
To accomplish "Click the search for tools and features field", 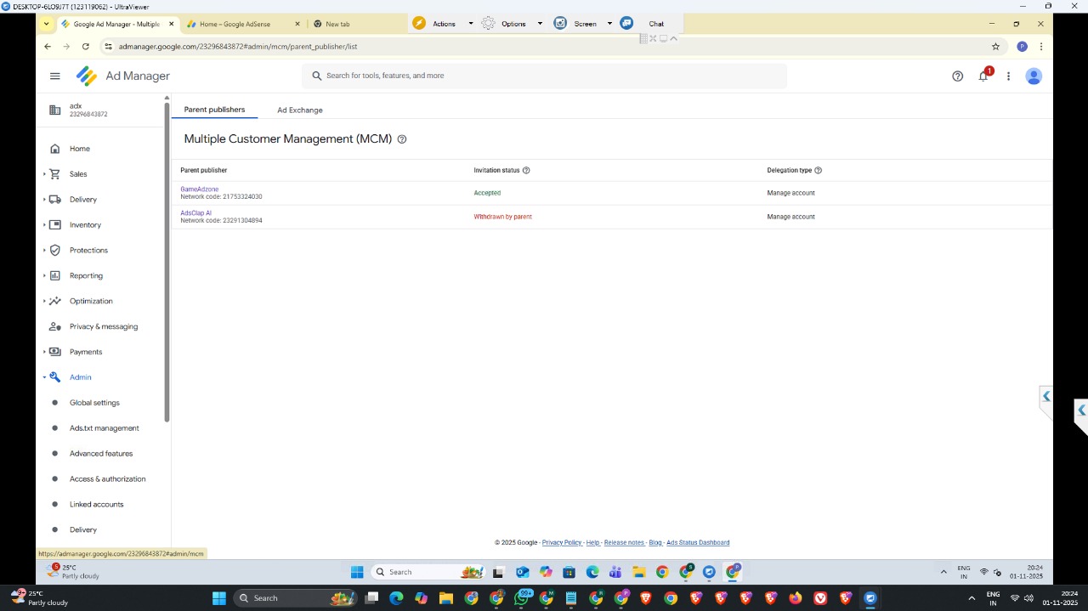I will coord(544,76).
